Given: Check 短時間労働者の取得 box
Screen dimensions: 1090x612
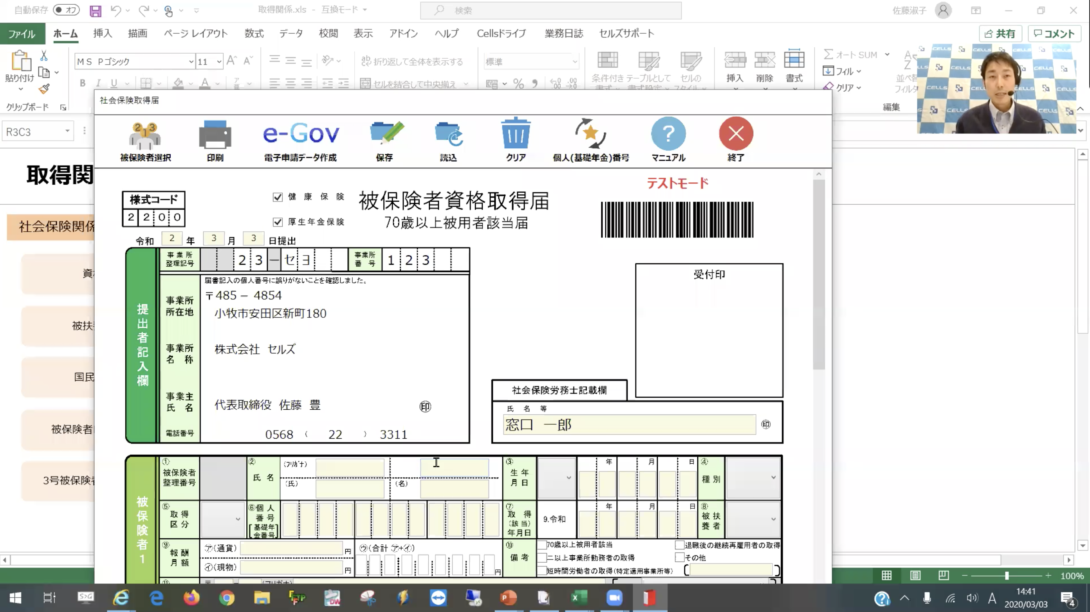Looking at the screenshot, I should click(x=541, y=571).
